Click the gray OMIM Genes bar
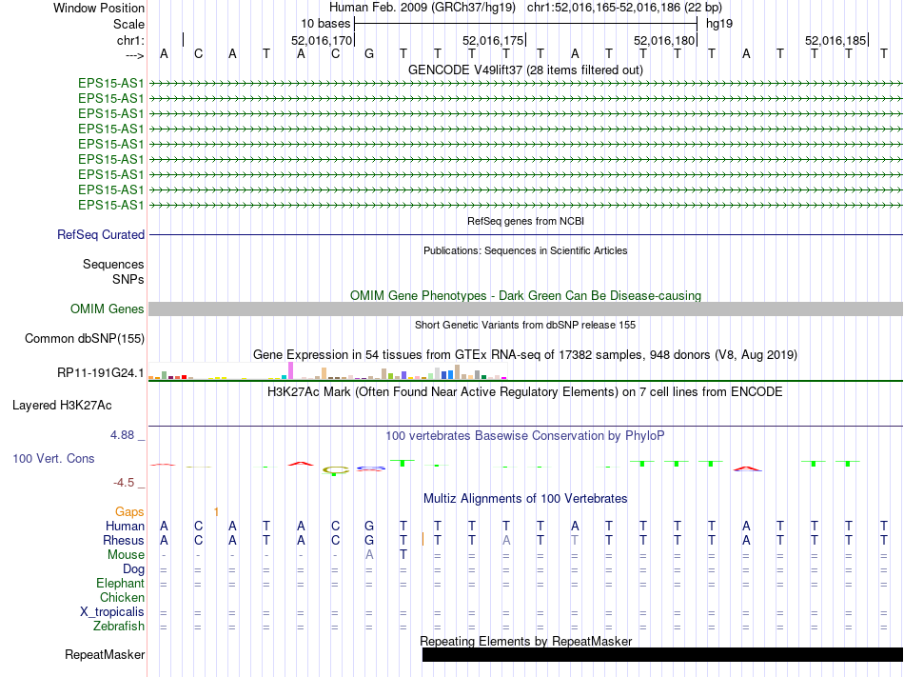Image resolution: width=904 pixels, height=677 pixels. click(x=525, y=309)
